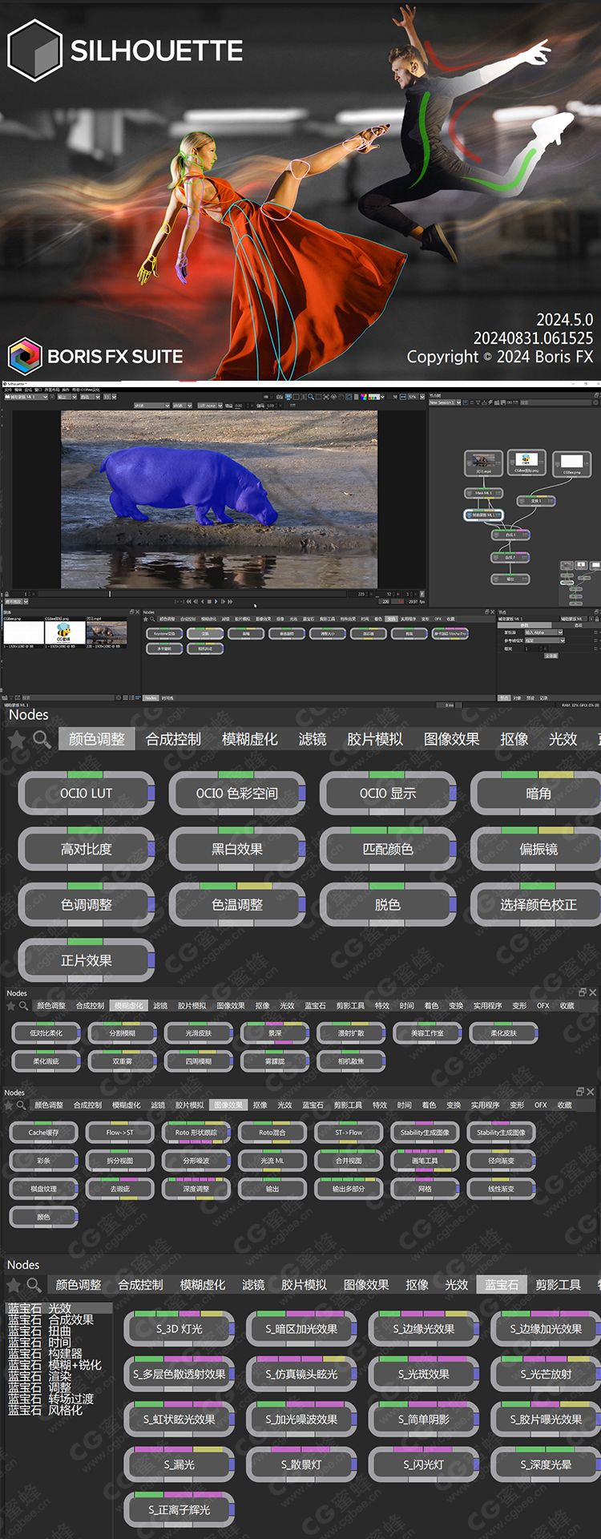Click favorites star in Sapphire nodes panel
Screen dimensions: 601x1539
pos(13,1285)
